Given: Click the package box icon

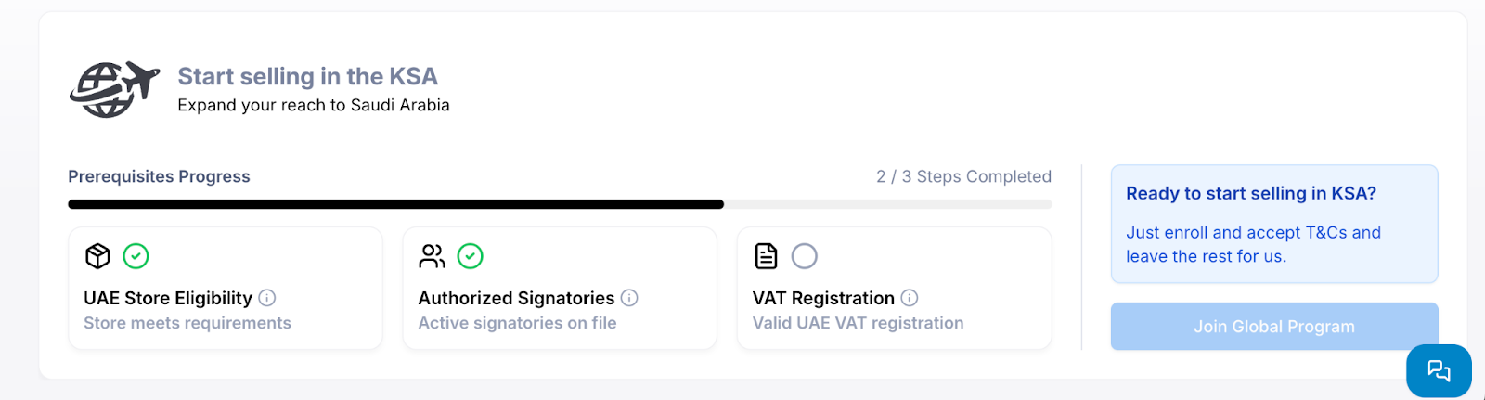Looking at the screenshot, I should click(x=97, y=256).
